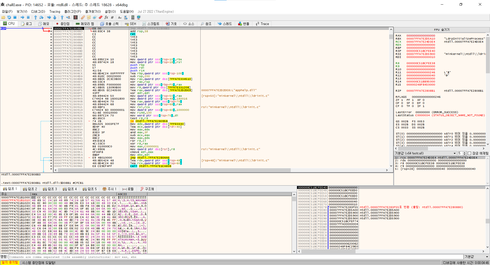Switch to the 중단점 breakpoints tab
Viewport: 490px width, 265px height.
click(63, 24)
